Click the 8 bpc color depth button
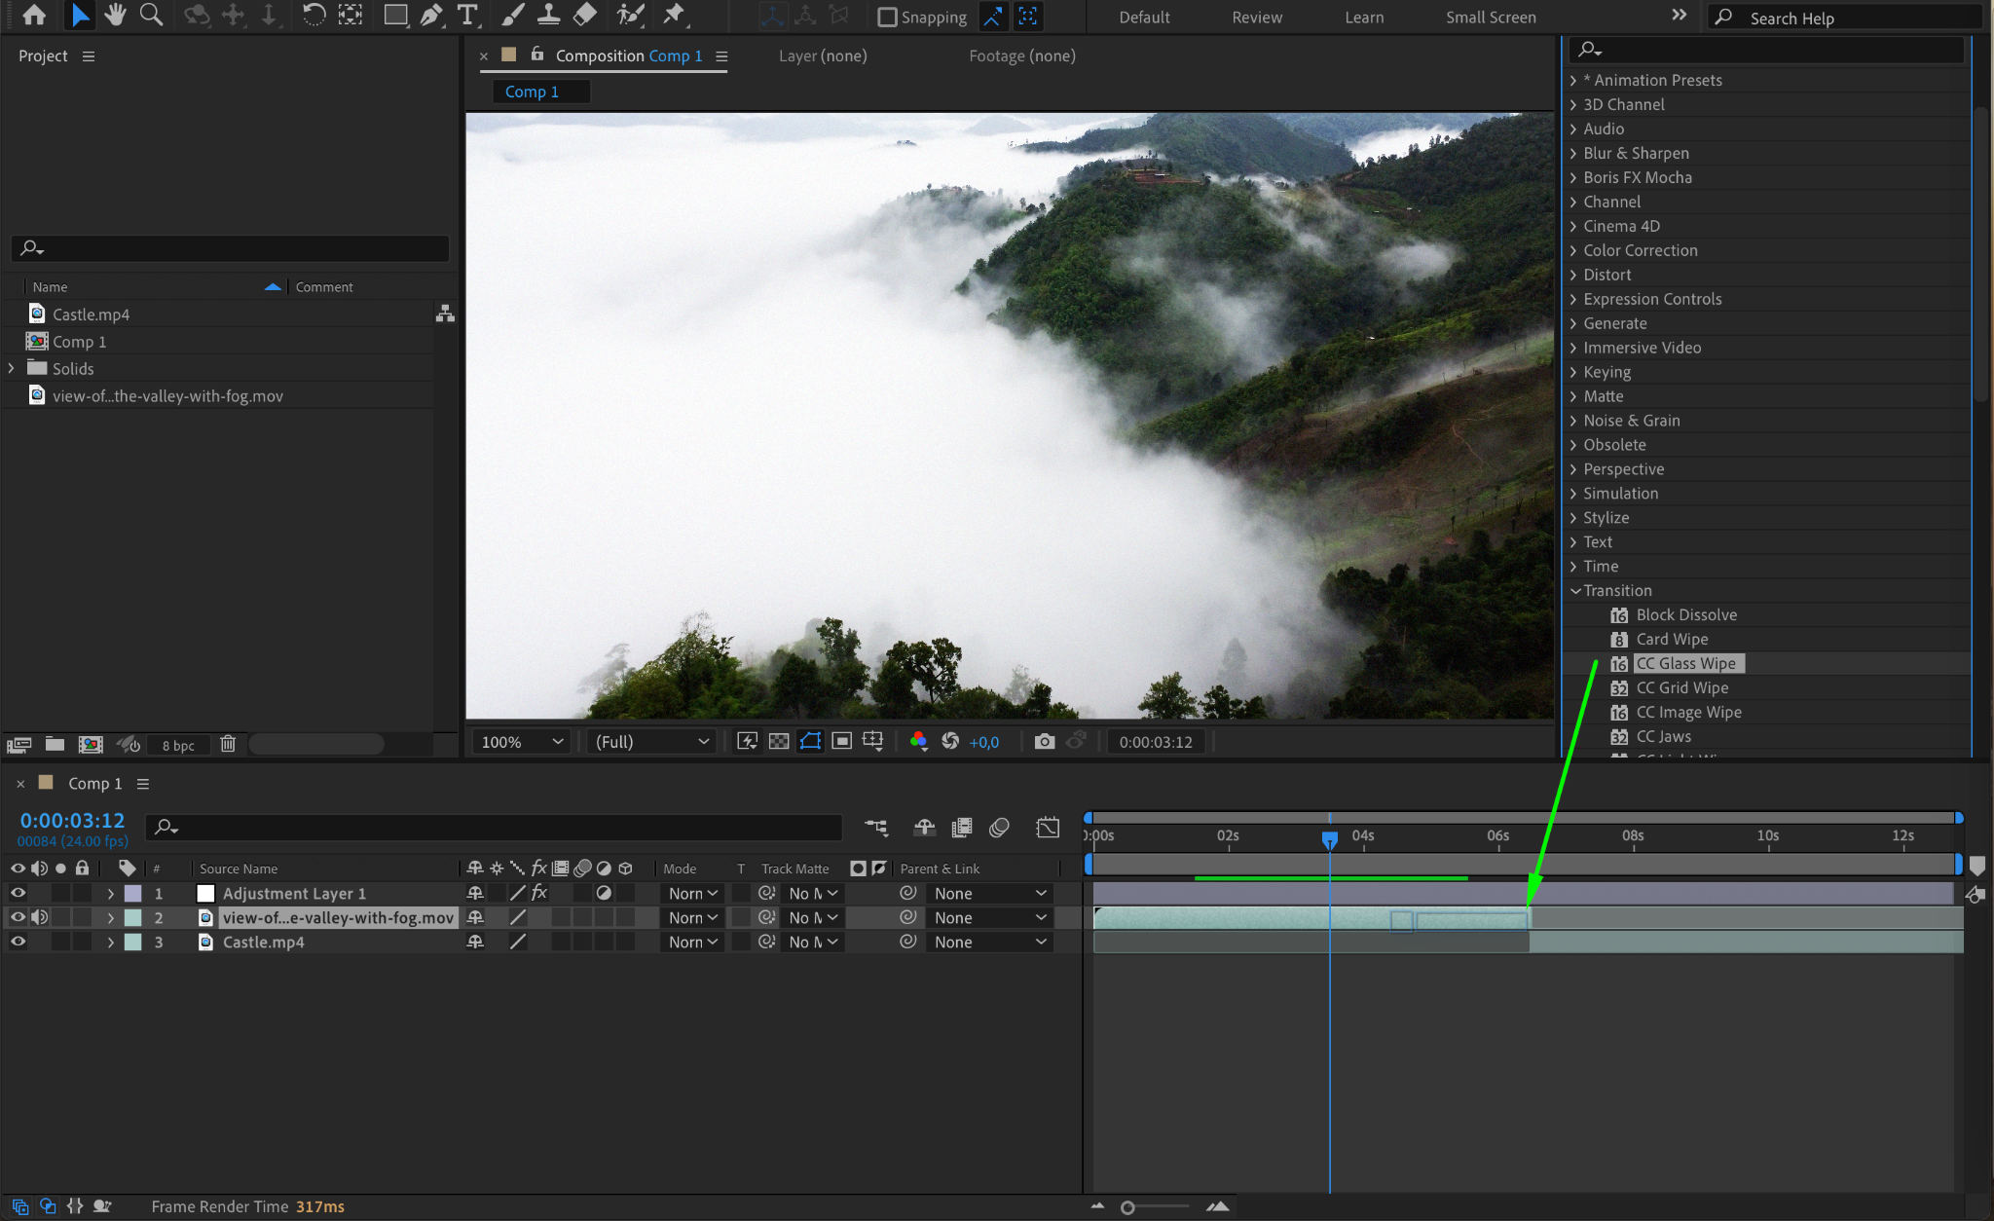The image size is (1994, 1221). tap(178, 745)
